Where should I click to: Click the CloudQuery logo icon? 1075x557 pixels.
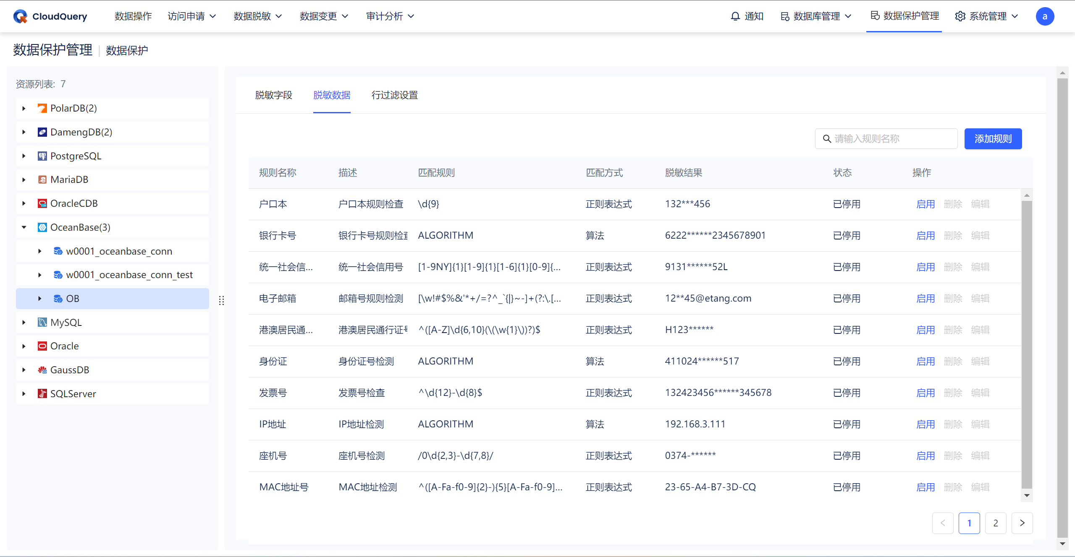click(x=20, y=16)
